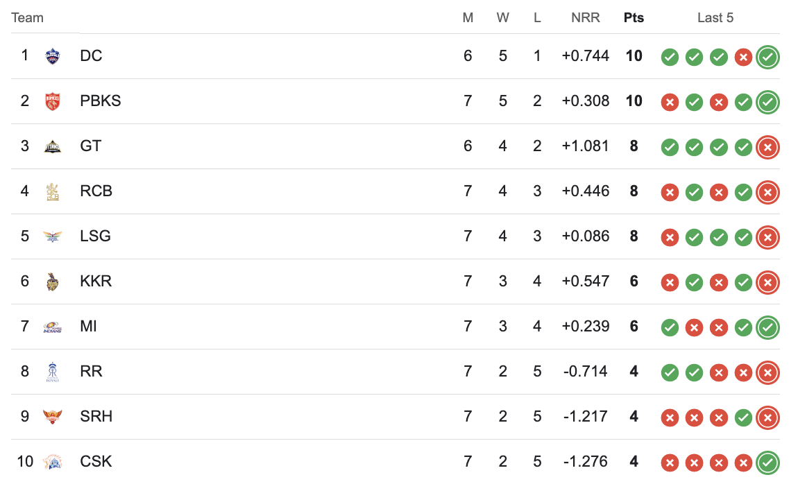The image size is (798, 484).
Task: Click the NRR column header
Action: pyautogui.click(x=585, y=18)
